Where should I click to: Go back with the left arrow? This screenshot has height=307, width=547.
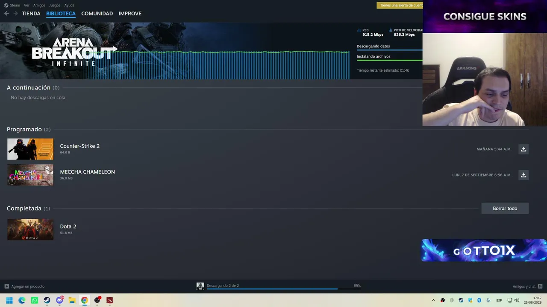(6, 14)
